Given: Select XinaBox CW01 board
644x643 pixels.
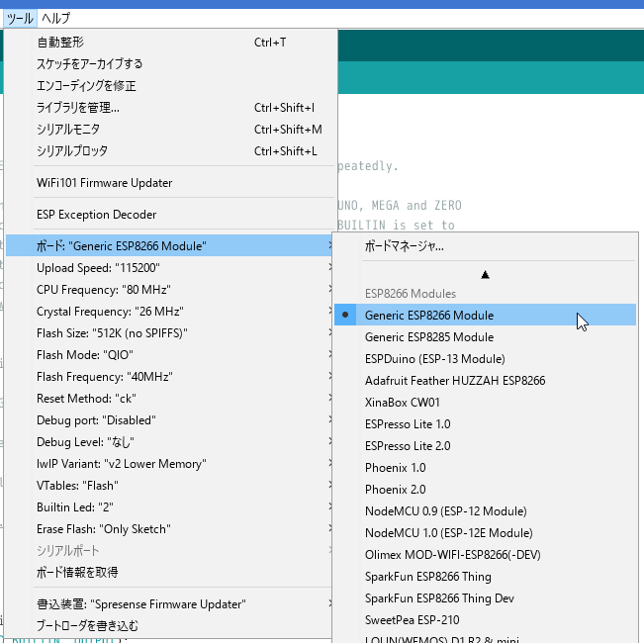Looking at the screenshot, I should tap(485, 402).
